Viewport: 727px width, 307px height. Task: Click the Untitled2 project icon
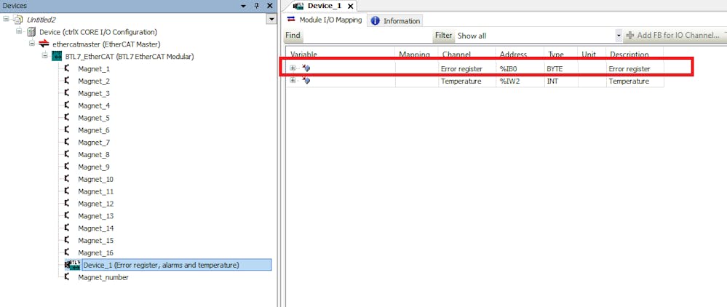point(17,20)
